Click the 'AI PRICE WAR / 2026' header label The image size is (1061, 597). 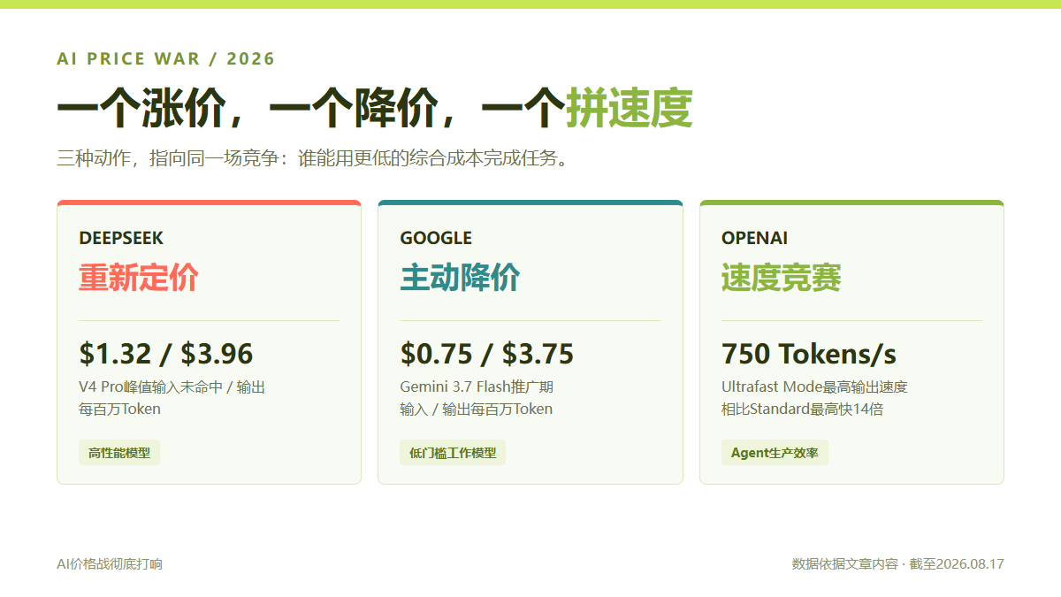click(x=166, y=59)
